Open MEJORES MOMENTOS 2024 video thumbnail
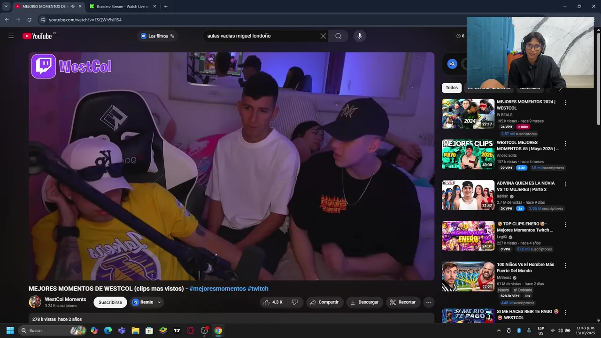601x338 pixels. (x=468, y=114)
